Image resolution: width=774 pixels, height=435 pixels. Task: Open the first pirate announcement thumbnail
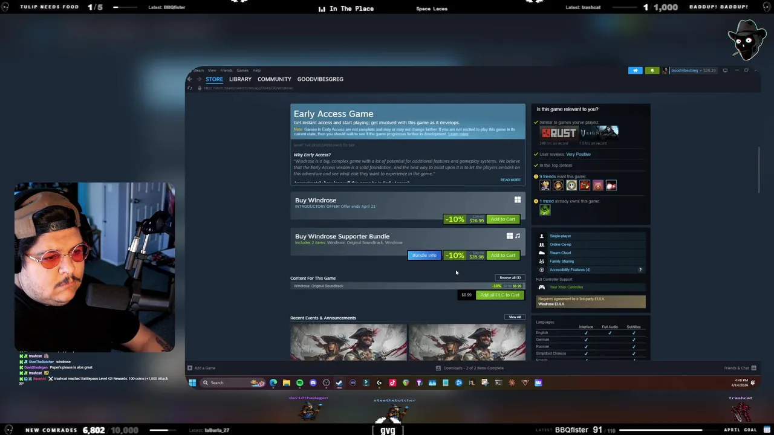coord(348,342)
